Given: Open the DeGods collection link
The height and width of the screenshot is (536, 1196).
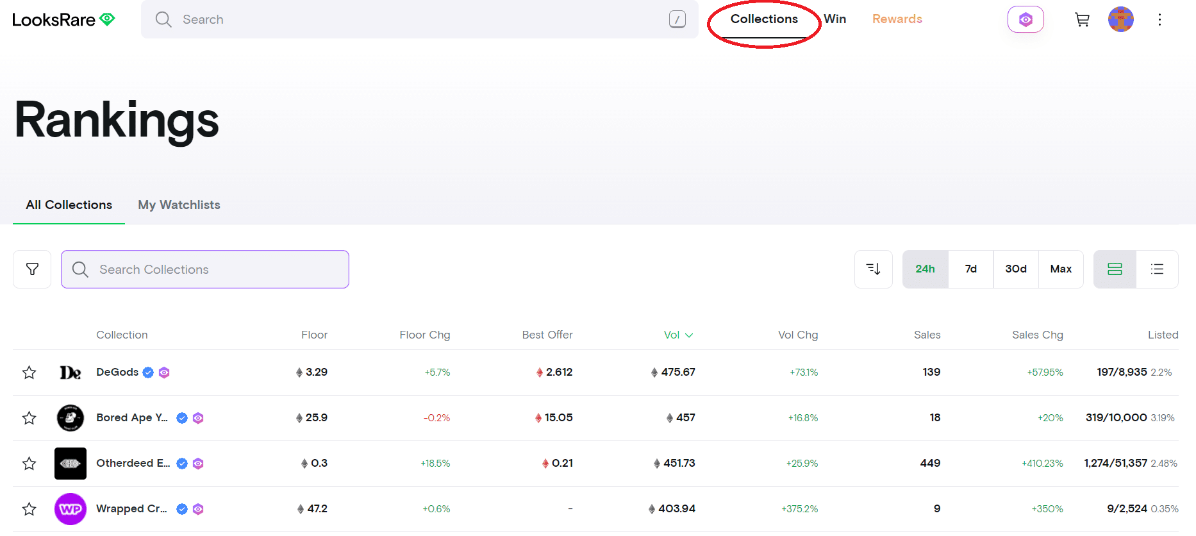Looking at the screenshot, I should tap(117, 372).
